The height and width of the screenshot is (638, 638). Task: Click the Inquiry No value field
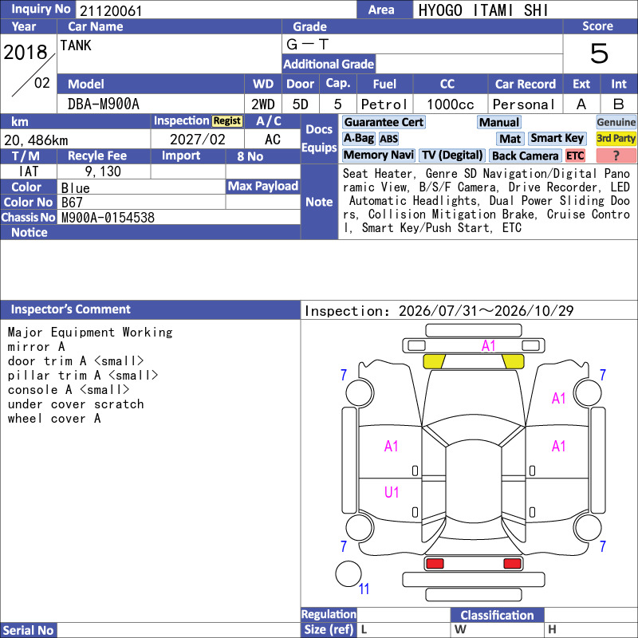click(215, 10)
